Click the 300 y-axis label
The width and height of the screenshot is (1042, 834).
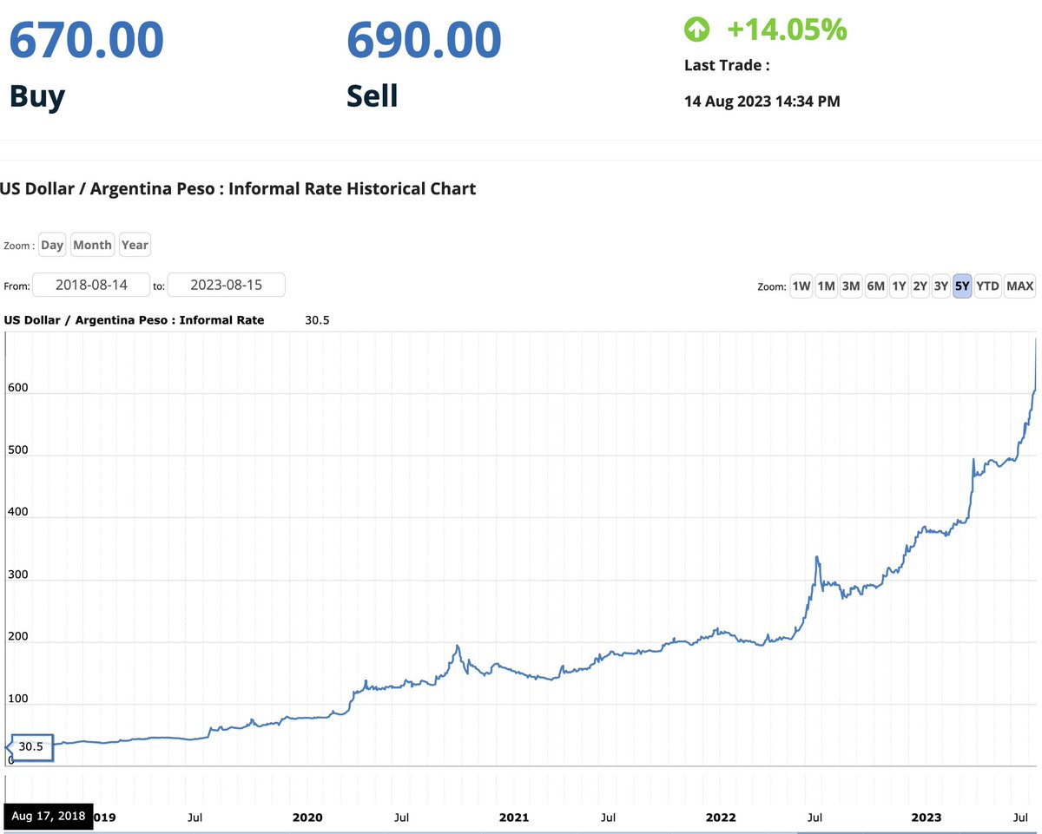tap(18, 575)
